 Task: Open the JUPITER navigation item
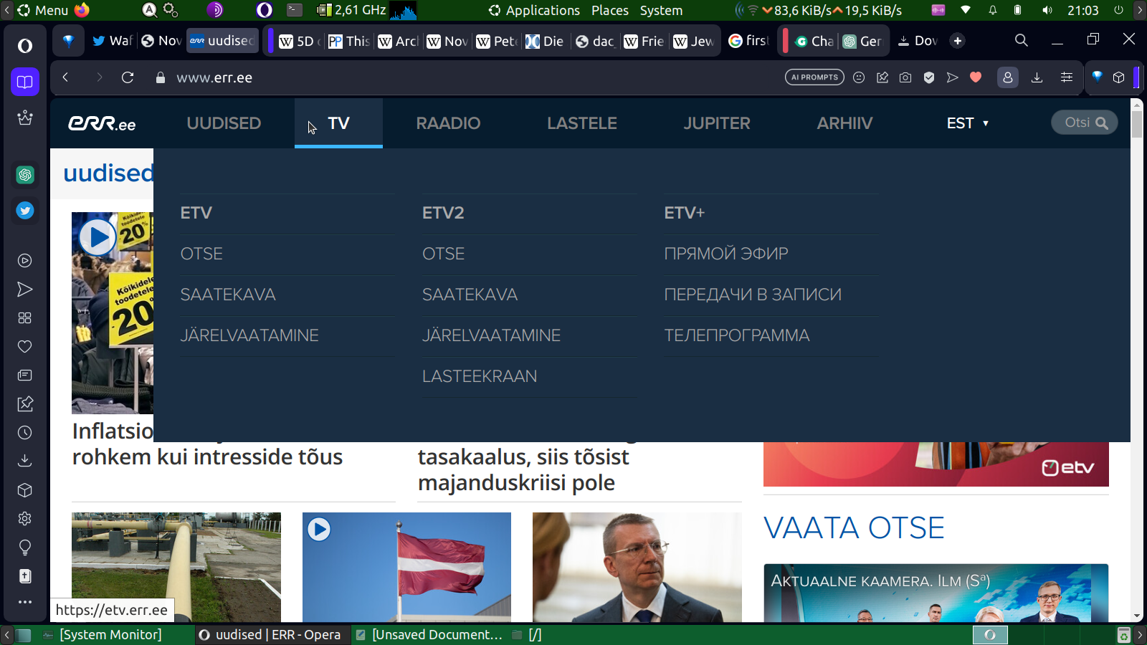pos(717,123)
